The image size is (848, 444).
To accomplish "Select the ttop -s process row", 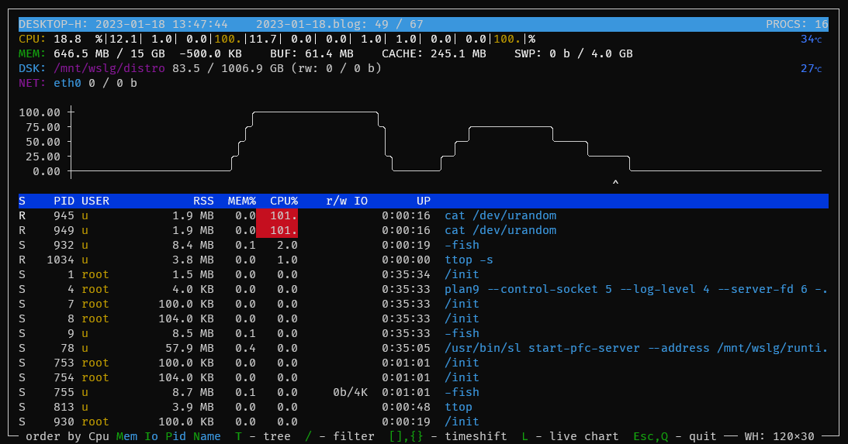I will pos(424,260).
